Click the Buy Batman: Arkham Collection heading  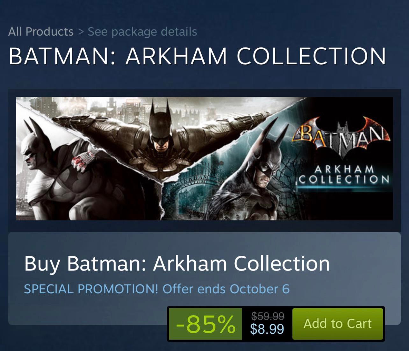tap(177, 263)
